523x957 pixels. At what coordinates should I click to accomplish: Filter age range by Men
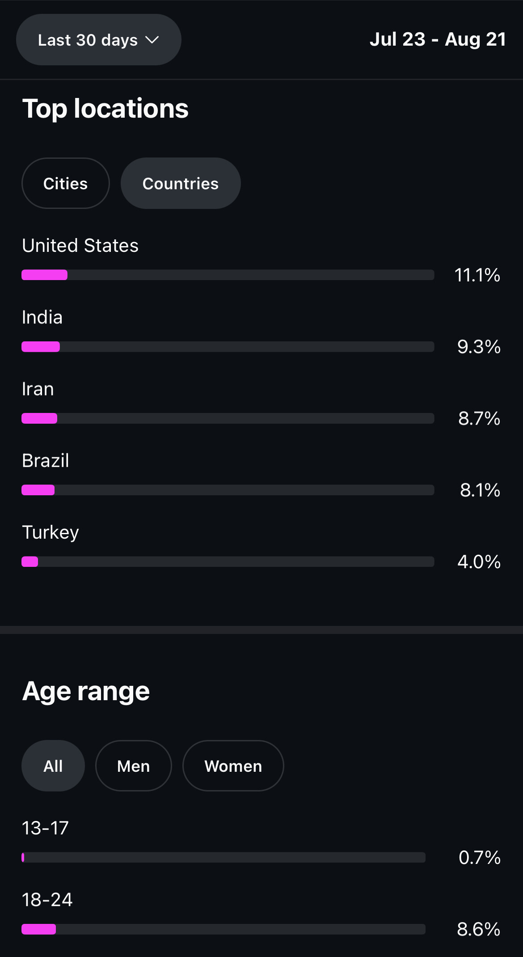[133, 766]
